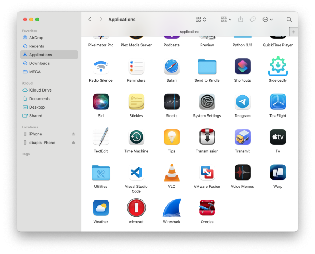
Task: Select the TextEdit app icon
Action: point(101,137)
